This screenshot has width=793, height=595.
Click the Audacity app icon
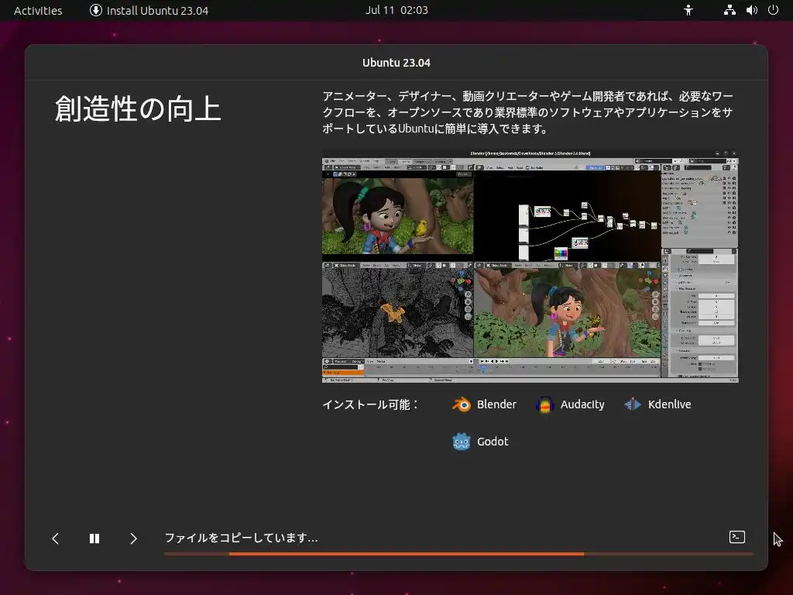544,404
